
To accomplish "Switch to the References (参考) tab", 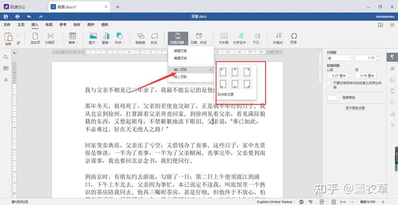I will (62, 25).
